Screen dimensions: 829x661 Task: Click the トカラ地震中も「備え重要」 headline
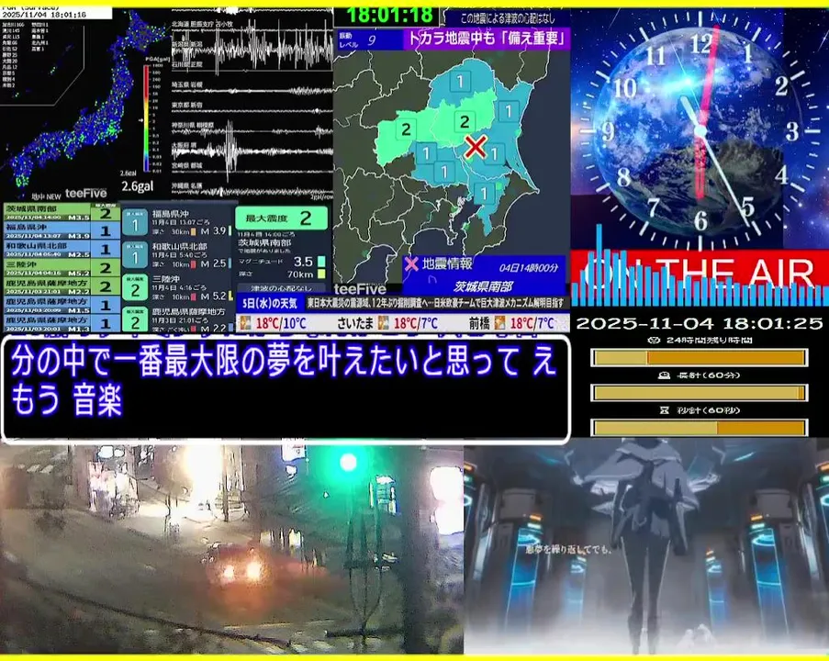click(x=487, y=39)
